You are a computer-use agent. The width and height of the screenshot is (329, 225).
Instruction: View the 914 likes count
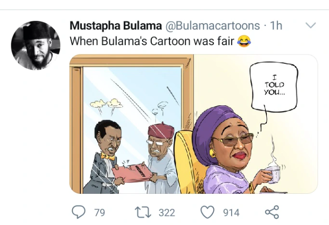[231, 212]
